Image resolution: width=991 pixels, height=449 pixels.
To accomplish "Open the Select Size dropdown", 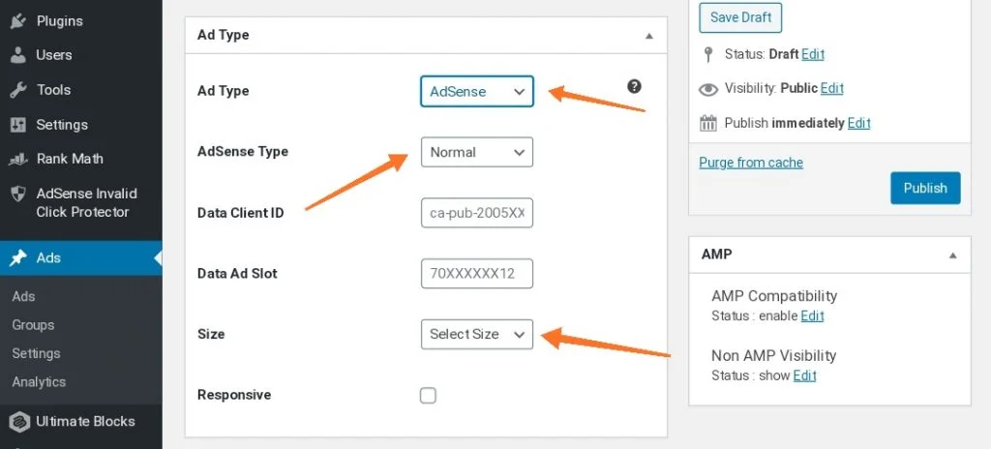I will [477, 334].
